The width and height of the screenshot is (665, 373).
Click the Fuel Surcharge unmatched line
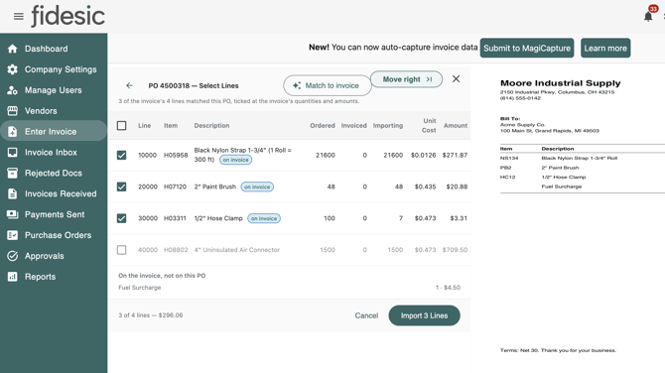coord(289,288)
